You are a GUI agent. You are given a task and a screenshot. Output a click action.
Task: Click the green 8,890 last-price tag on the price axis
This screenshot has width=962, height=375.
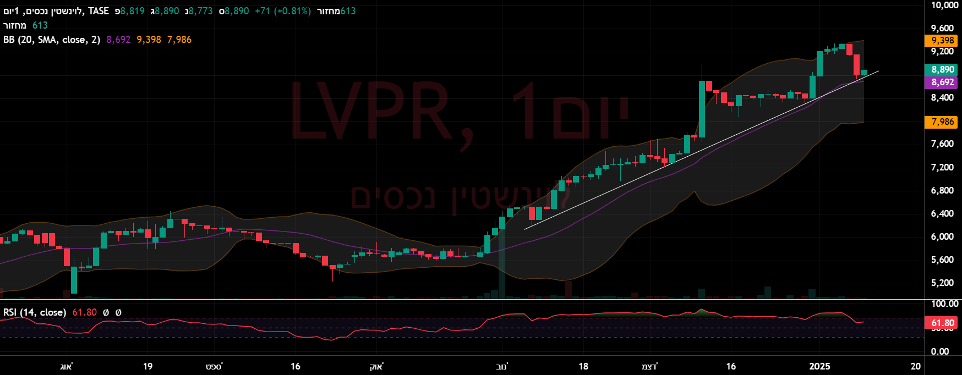click(x=942, y=70)
